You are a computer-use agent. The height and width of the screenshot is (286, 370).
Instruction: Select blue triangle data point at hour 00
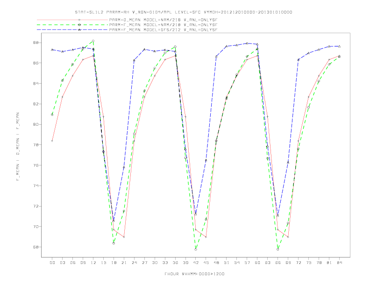click(x=52, y=50)
